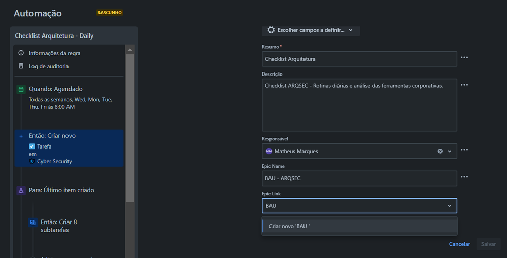Select the Então: Criar 8 subtarefas step
Viewport: 507px width, 258px height.
58,226
